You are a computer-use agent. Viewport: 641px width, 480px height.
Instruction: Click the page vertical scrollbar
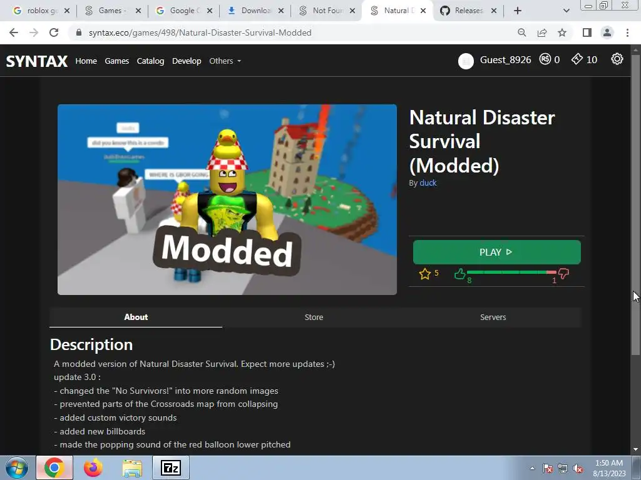click(635, 204)
